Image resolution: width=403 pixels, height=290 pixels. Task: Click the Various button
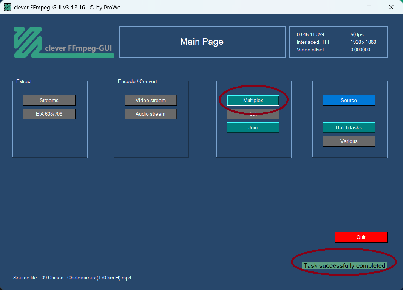(x=349, y=141)
